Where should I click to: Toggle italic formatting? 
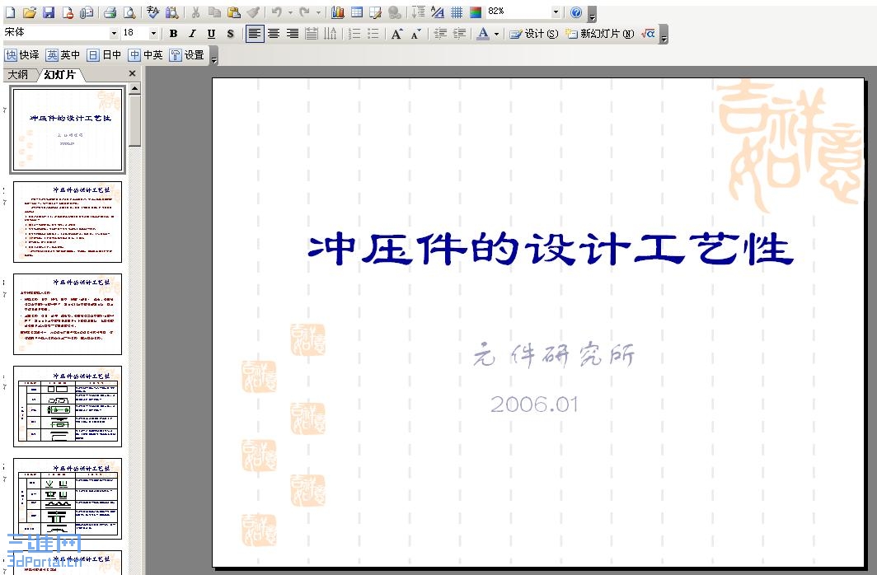(192, 34)
